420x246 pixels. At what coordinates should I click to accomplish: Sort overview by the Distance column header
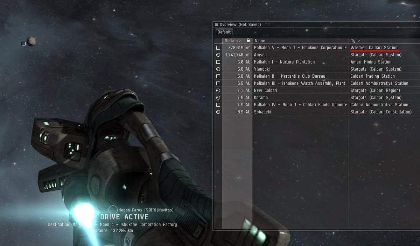[233, 41]
